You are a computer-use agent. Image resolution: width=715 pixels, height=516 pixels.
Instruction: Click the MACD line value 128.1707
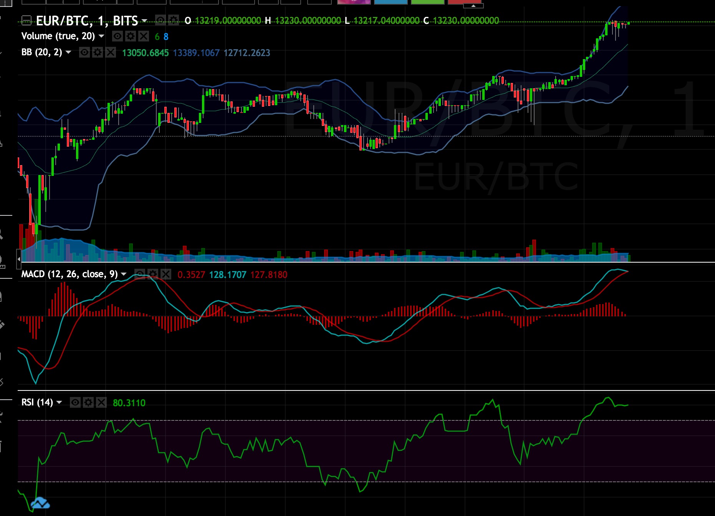click(x=228, y=275)
